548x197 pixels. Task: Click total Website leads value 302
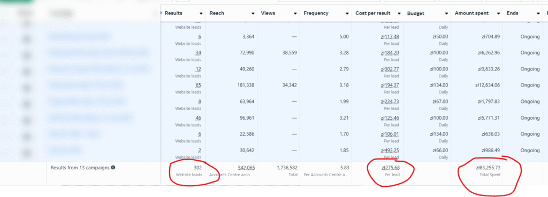pyautogui.click(x=197, y=168)
